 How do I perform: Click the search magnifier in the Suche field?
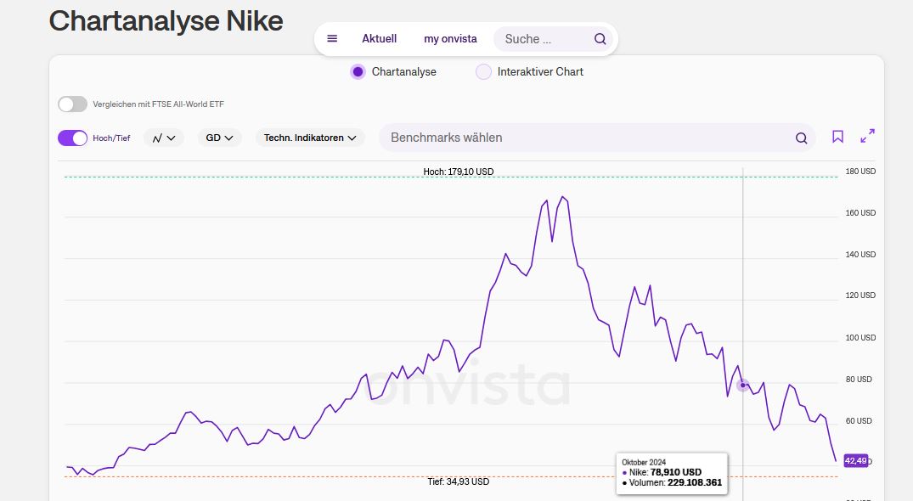pos(599,38)
